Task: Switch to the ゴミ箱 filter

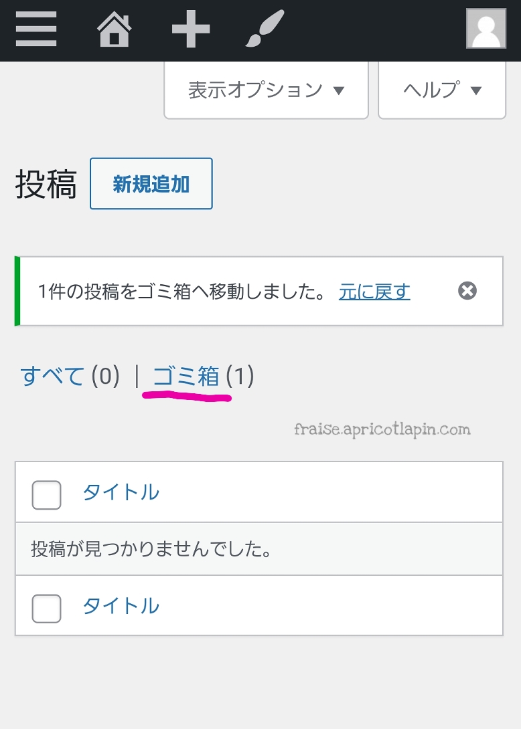Action: point(185,376)
